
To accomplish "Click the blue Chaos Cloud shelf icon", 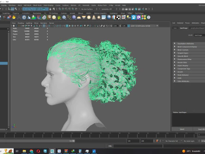I will click(x=134, y=18).
